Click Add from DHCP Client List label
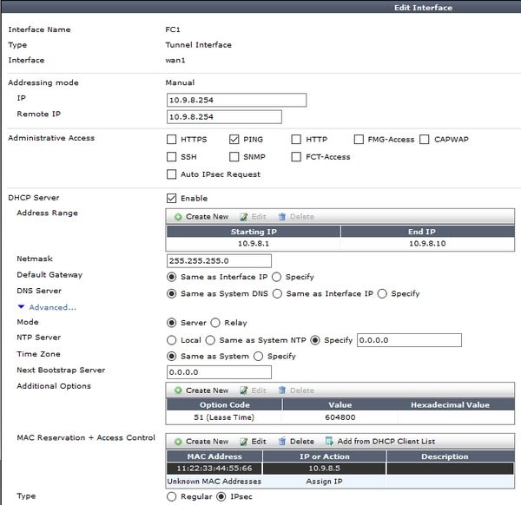 [x=386, y=442]
